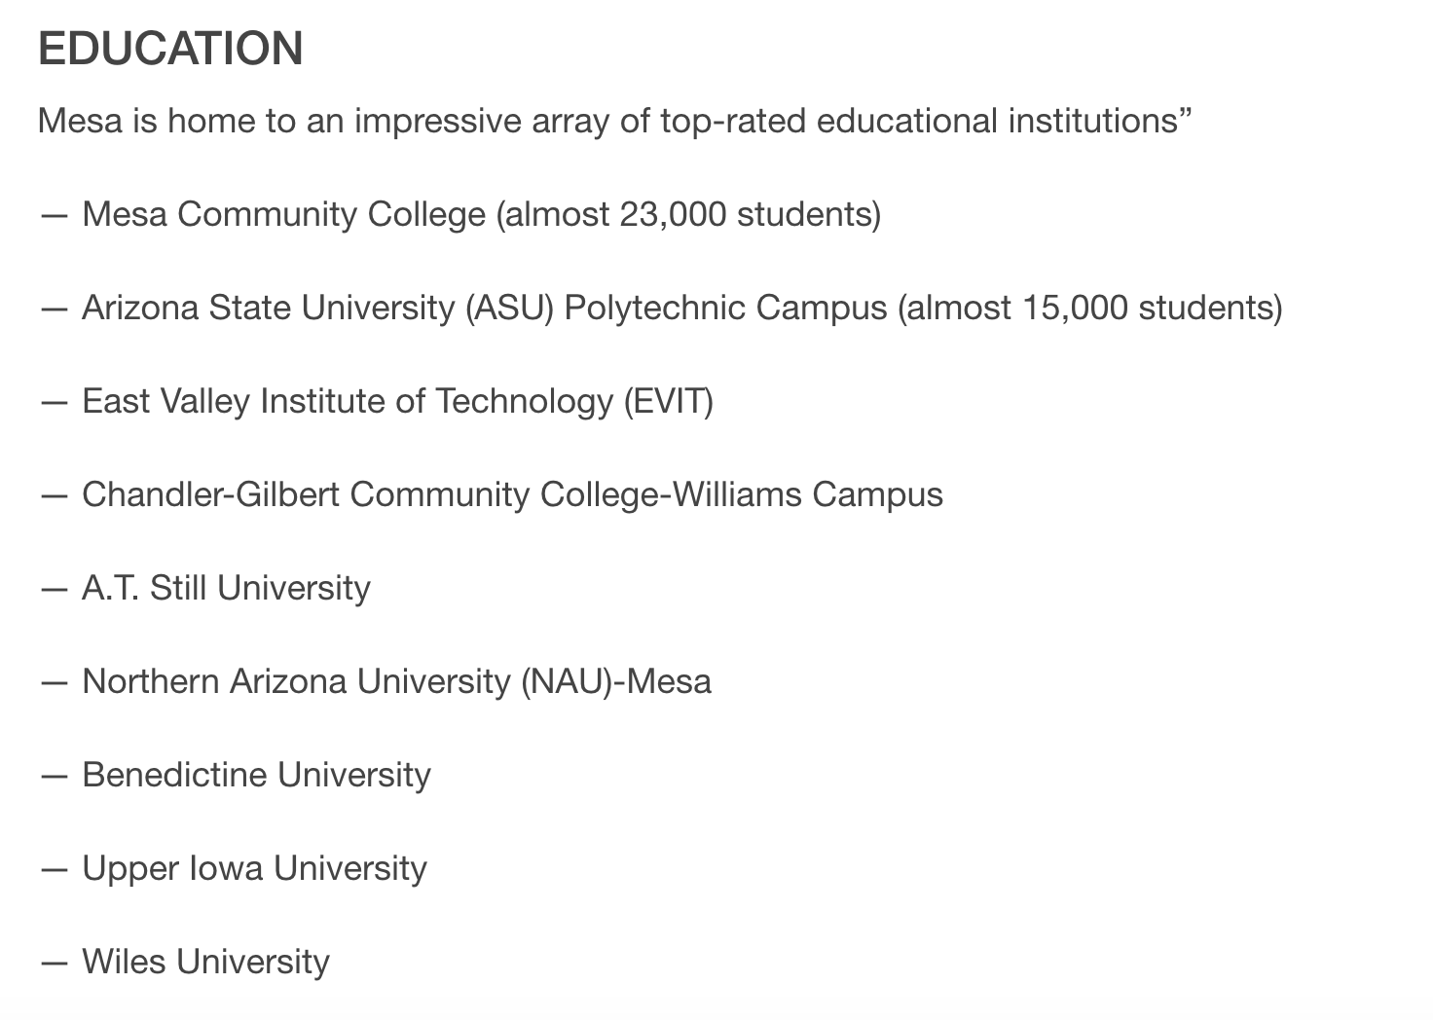The image size is (1433, 1020).
Task: Click the (NAU) abbreviation text
Action: point(567,681)
